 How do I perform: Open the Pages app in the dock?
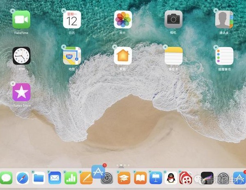(86, 178)
